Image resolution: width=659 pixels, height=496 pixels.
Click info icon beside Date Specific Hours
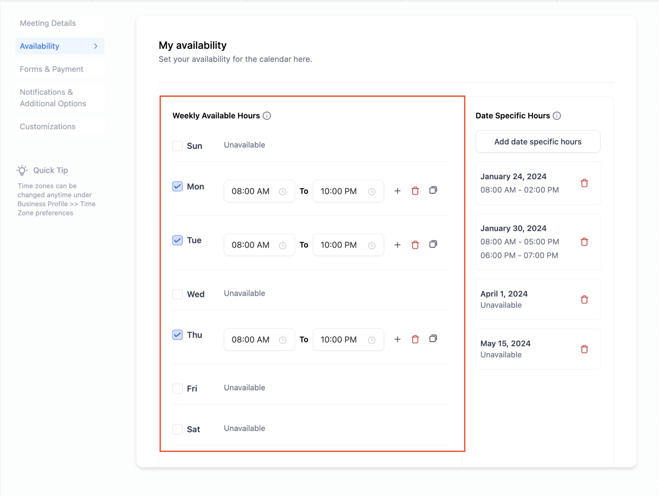coord(557,115)
